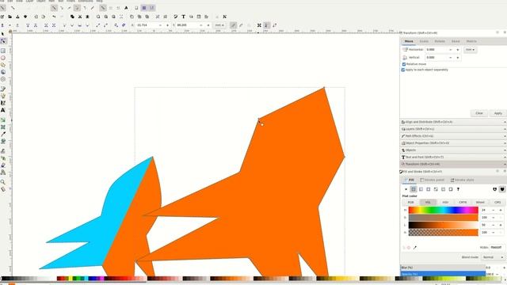This screenshot has width=507, height=285.
Task: Select pattern paint type button
Action: tap(444, 189)
